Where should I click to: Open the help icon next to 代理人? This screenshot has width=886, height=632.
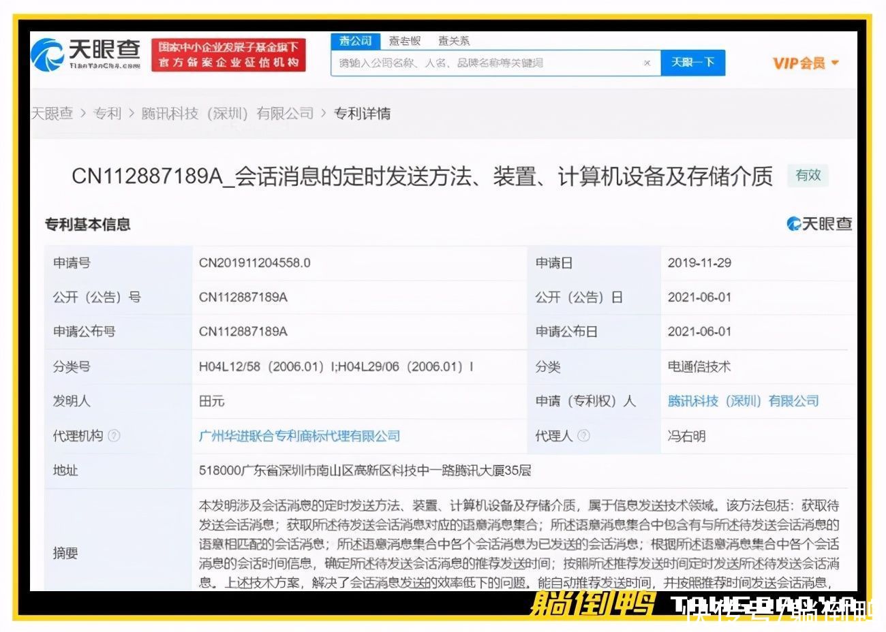pos(583,436)
